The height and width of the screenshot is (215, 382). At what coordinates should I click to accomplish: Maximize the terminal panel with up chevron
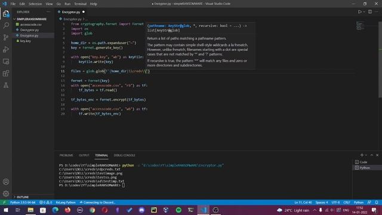point(372,155)
